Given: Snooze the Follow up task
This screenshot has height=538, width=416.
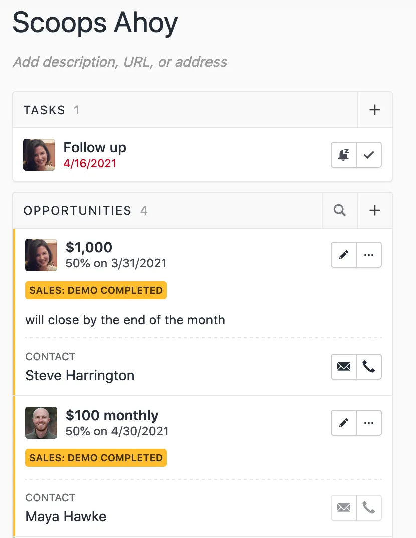Looking at the screenshot, I should pos(344,155).
